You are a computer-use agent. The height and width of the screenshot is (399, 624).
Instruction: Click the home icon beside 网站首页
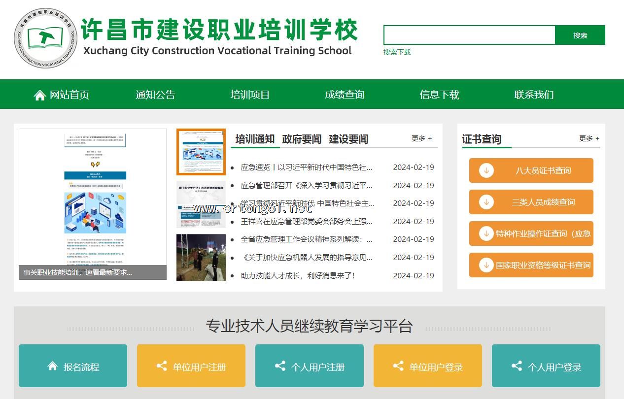[x=39, y=95]
